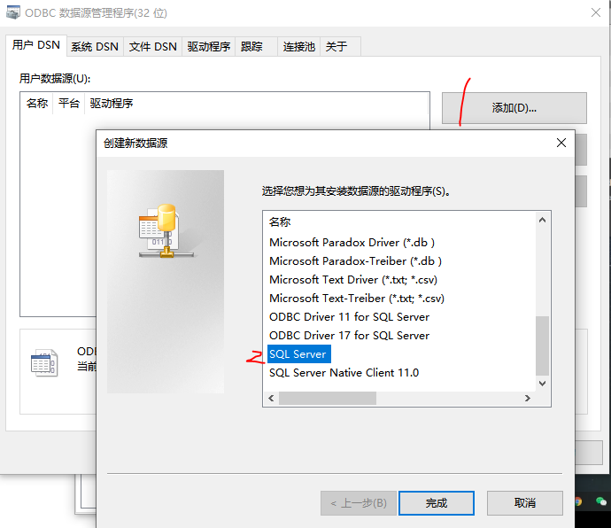Select Microsoft Text-Treiber (*.txt; *.csv)
Image resolution: width=611 pixels, height=528 pixels.
(357, 299)
